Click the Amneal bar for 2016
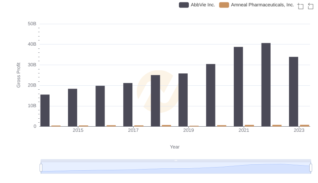The height and width of the screenshot is (183, 318). click(x=111, y=126)
